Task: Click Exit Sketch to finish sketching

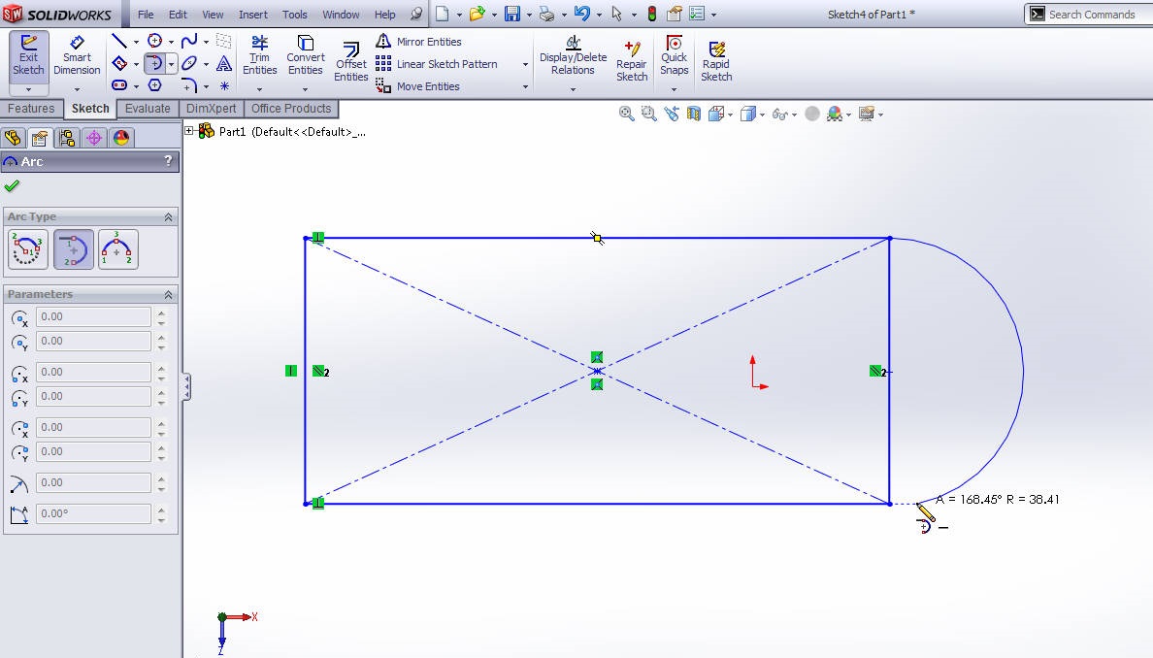Action: point(28,53)
